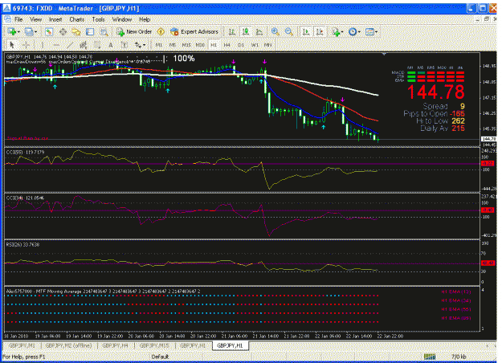Screen dimensions: 502x363
Task: Switch chart to candlesticks
Action: coord(246,31)
